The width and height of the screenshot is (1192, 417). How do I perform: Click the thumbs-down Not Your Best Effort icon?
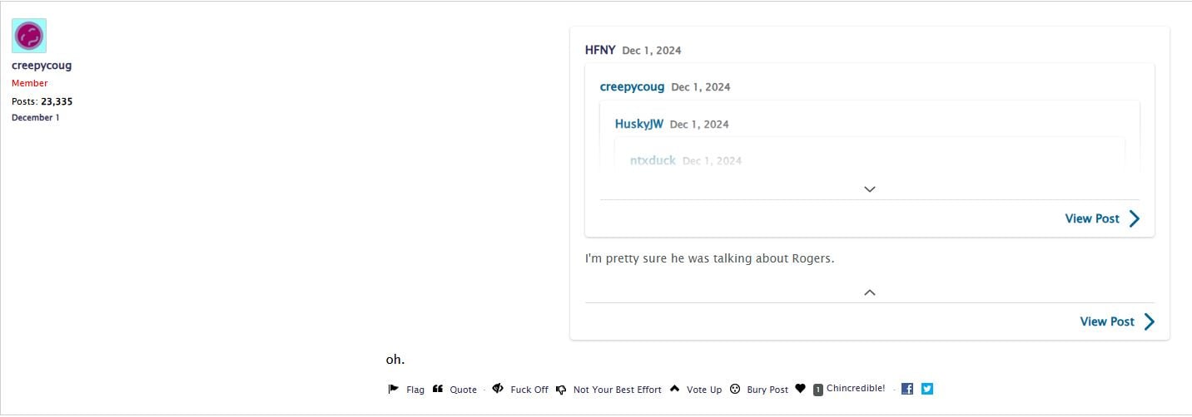[562, 389]
